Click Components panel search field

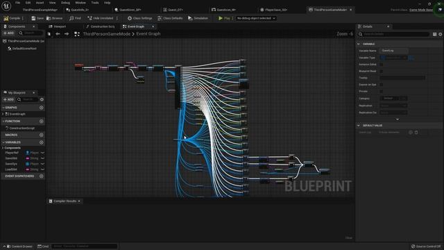click(x=31, y=33)
